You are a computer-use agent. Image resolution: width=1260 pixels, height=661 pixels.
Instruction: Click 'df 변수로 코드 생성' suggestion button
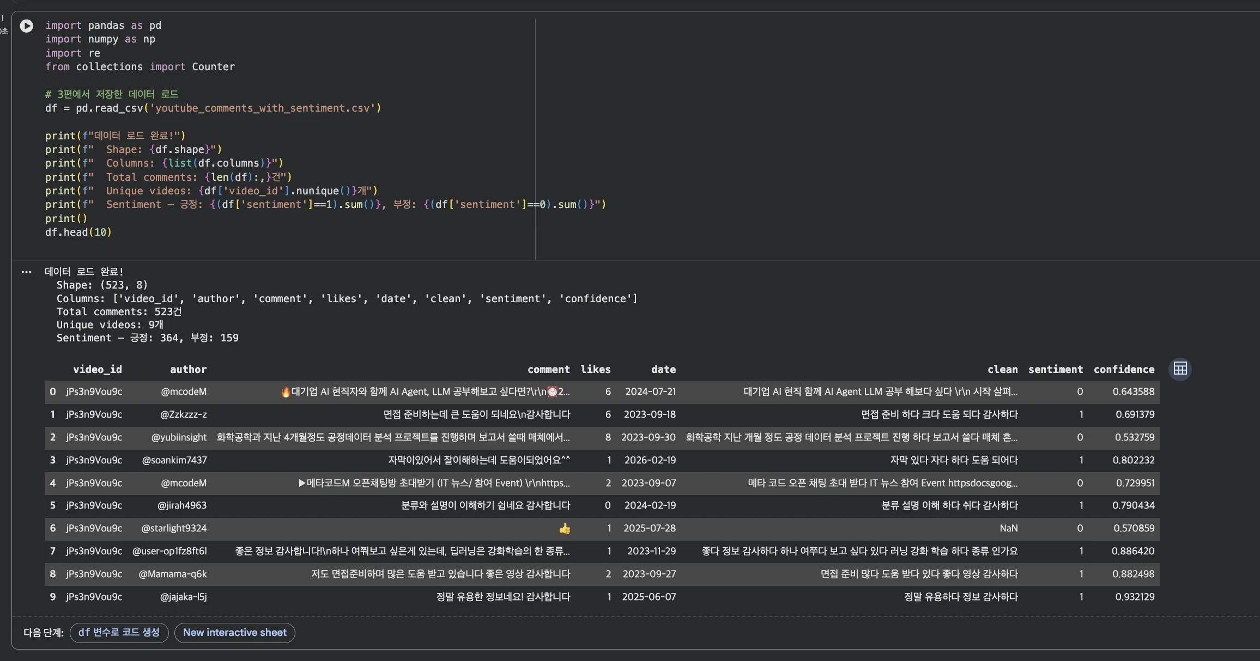[119, 632]
